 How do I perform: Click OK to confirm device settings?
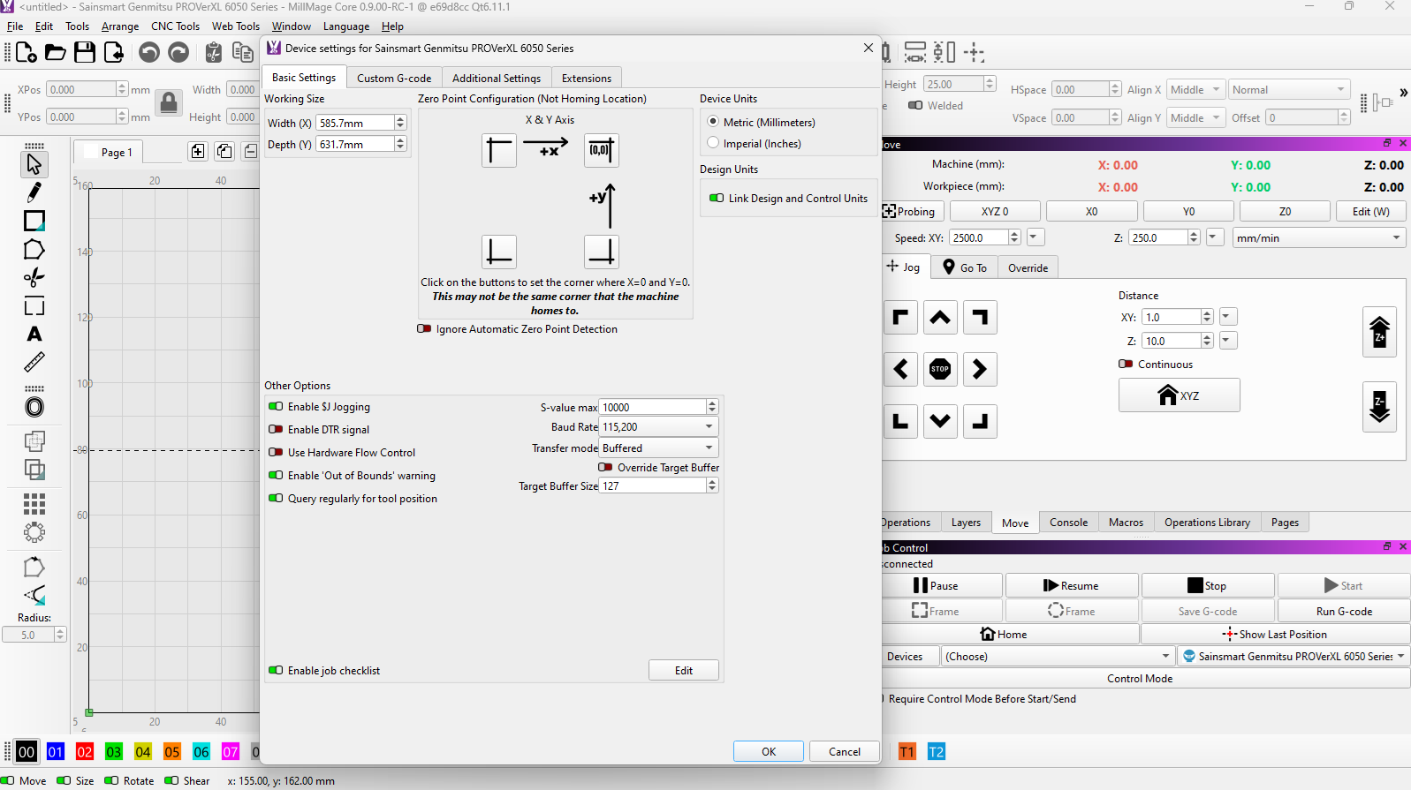coord(769,752)
